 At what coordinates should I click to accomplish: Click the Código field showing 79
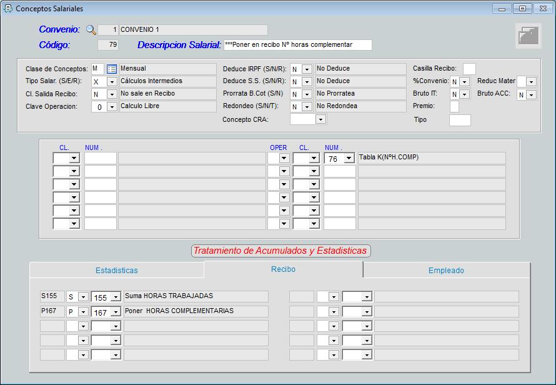point(108,45)
